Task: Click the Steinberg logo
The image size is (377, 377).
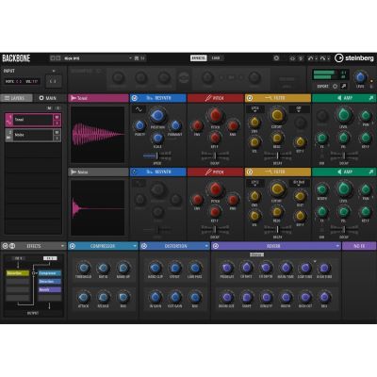Action: pos(354,58)
